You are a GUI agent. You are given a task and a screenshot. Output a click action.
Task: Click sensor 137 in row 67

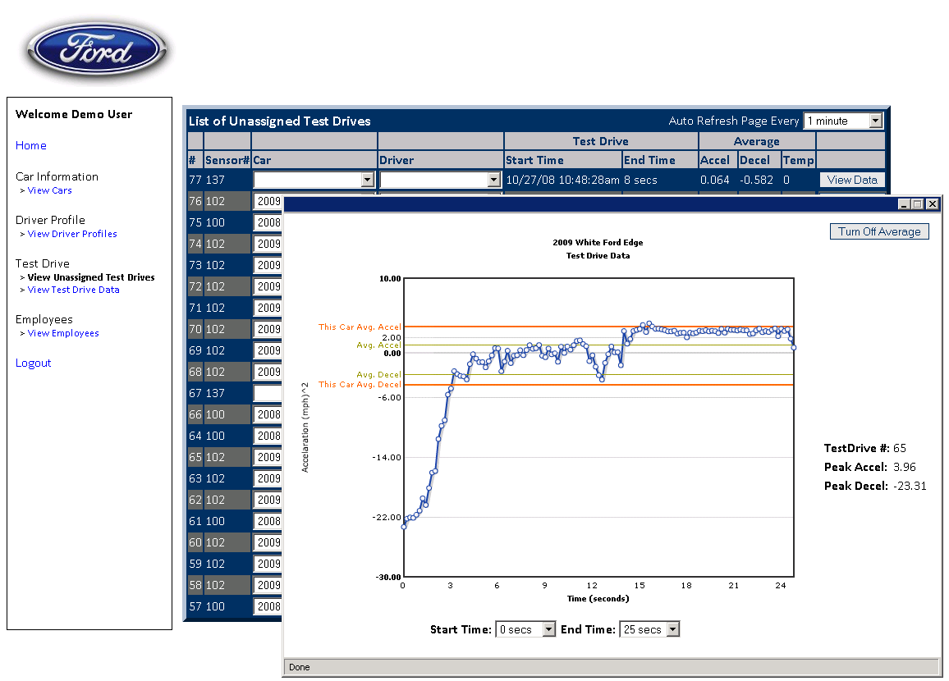click(215, 393)
